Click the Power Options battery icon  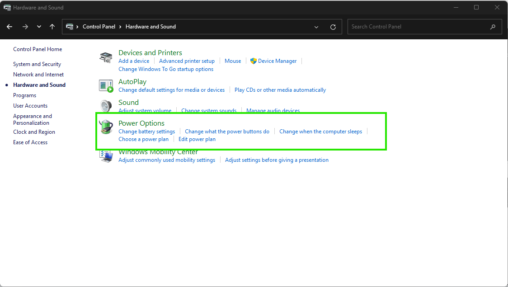tap(106, 127)
